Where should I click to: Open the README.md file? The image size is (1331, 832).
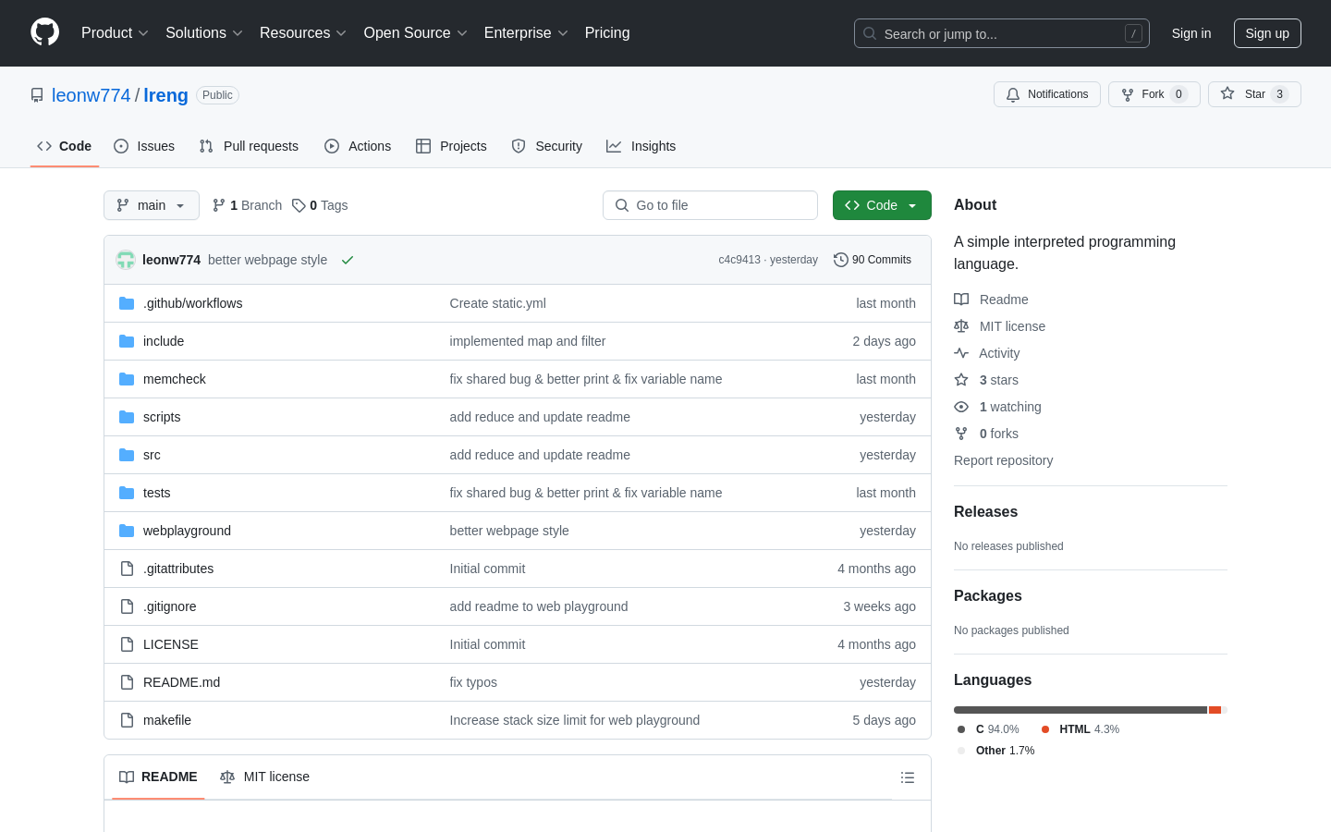pos(181,682)
